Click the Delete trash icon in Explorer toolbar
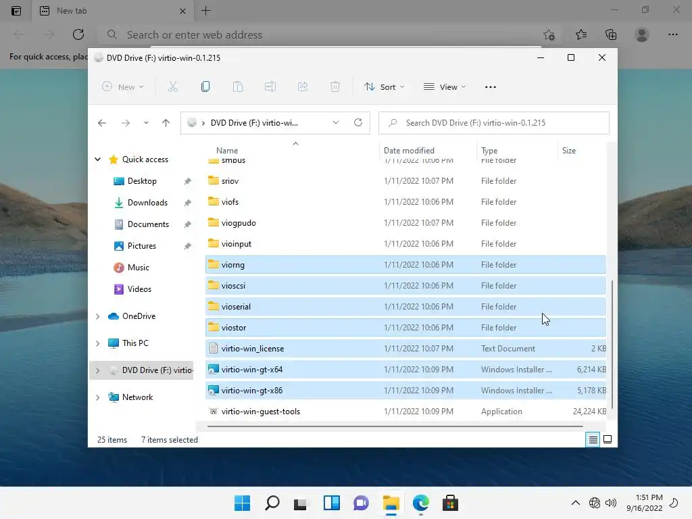Screen dimensions: 692x519 pos(335,87)
